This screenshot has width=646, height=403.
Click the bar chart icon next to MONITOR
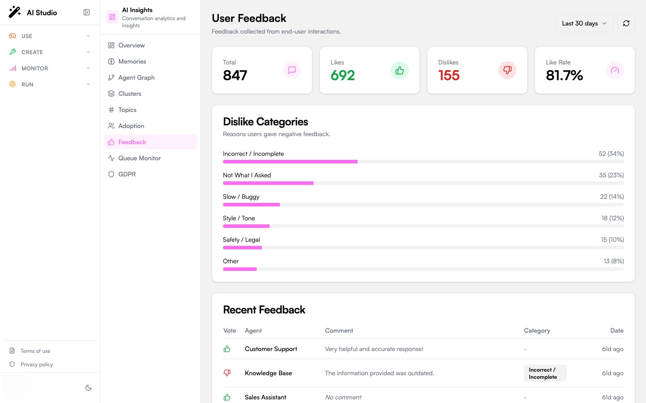pyautogui.click(x=13, y=68)
